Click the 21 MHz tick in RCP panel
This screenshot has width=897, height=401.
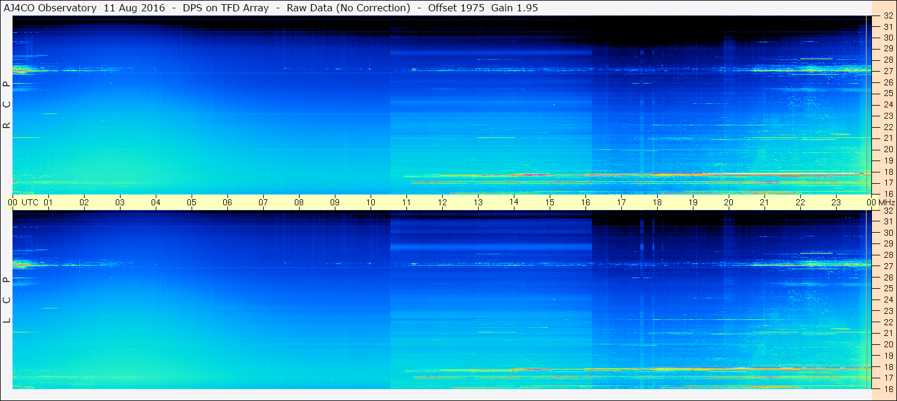point(888,138)
